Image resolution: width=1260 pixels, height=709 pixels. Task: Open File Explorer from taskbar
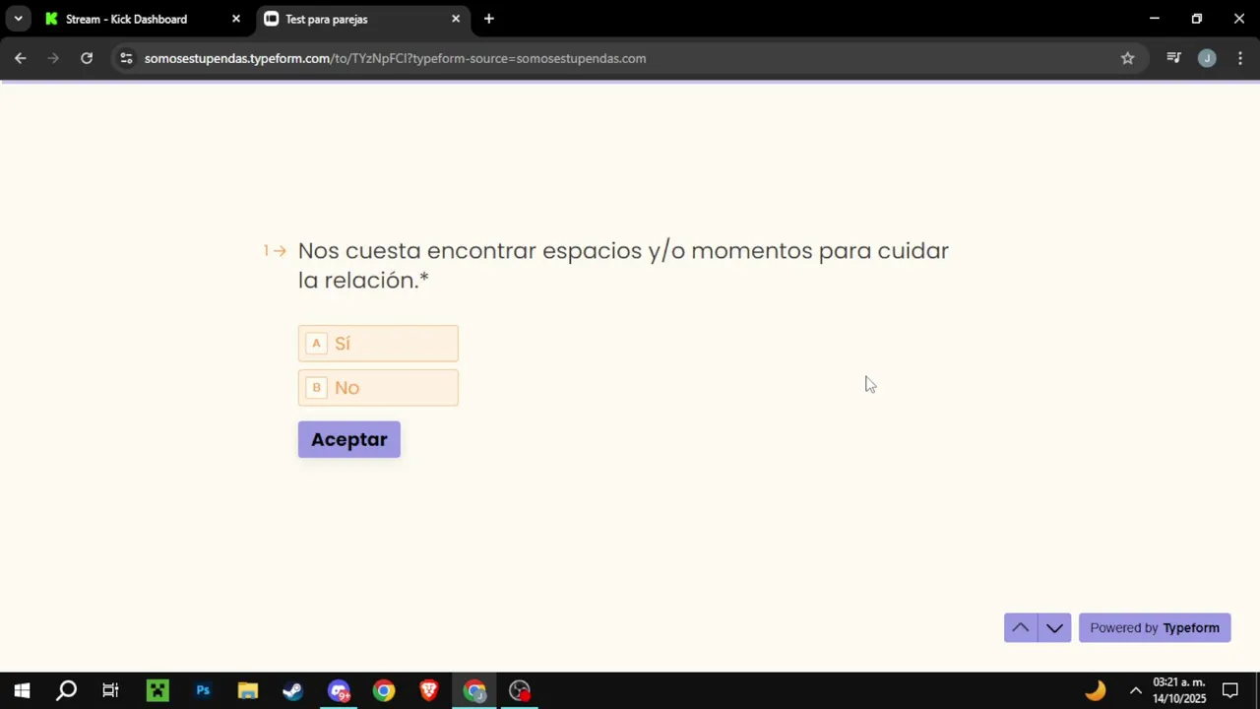(x=248, y=690)
